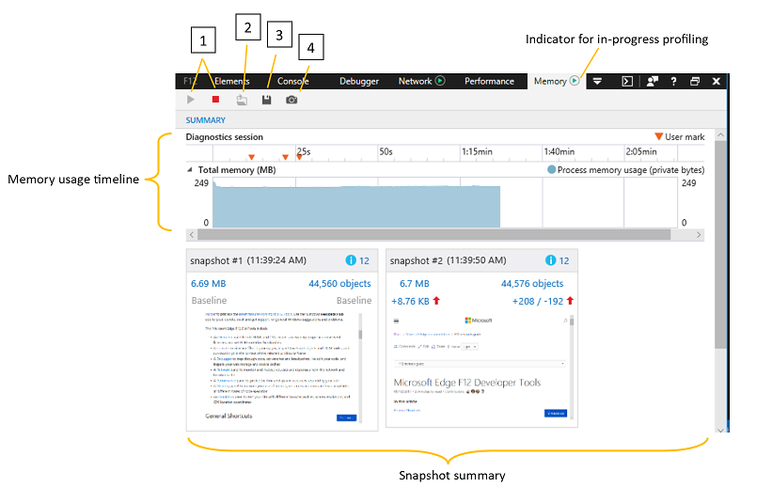Open the feedback icon in title bar
The width and height of the screenshot is (772, 503).
coord(653,81)
